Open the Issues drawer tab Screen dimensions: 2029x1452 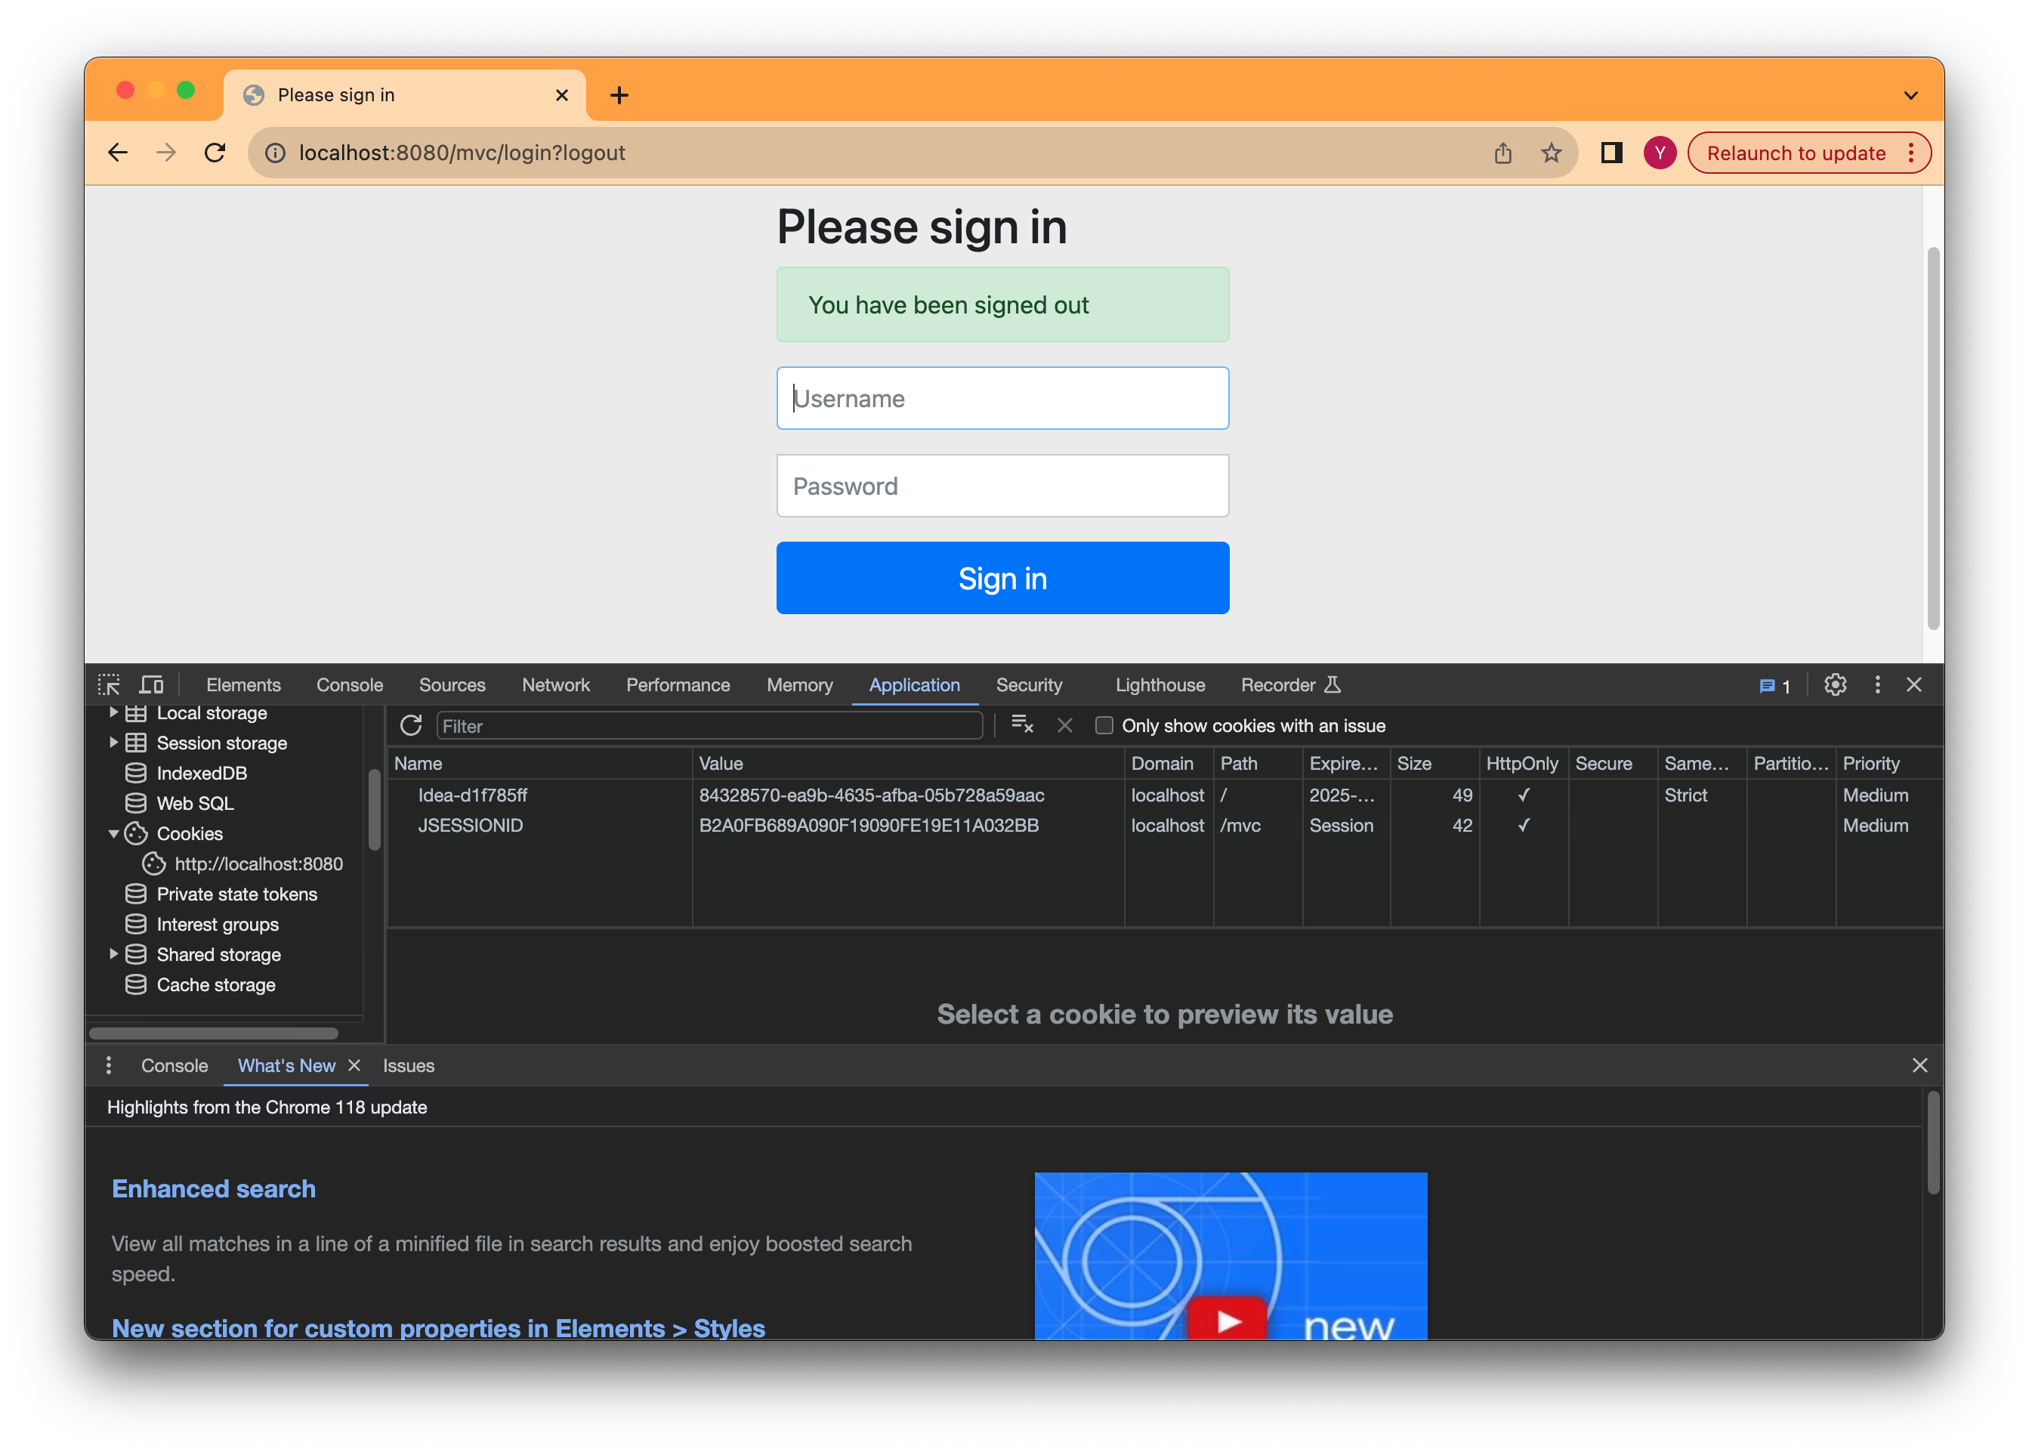pos(409,1066)
